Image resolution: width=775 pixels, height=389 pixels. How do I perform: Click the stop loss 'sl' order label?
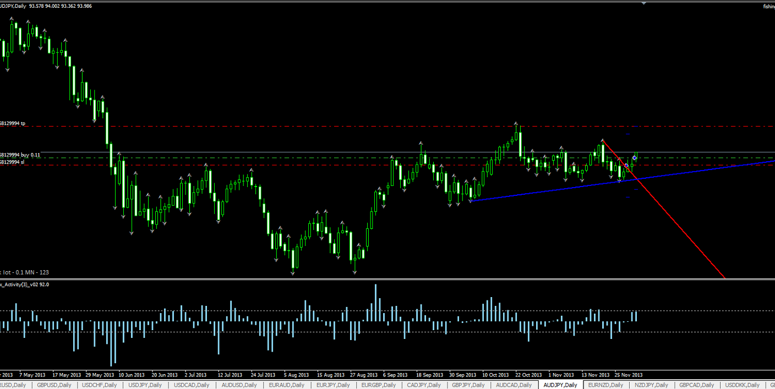click(x=12, y=162)
